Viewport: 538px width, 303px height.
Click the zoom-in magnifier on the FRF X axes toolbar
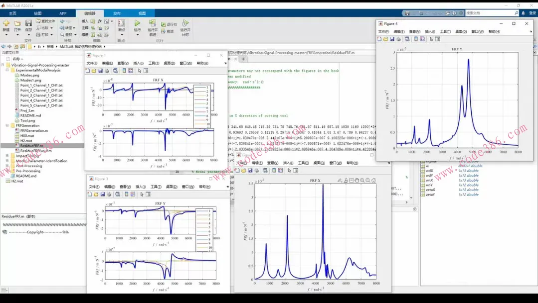(x=362, y=180)
